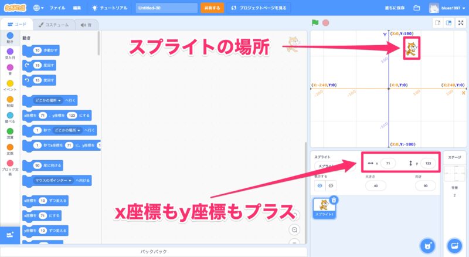Switch to full screen stage mode
The height and width of the screenshot is (257, 469).
(x=460, y=23)
